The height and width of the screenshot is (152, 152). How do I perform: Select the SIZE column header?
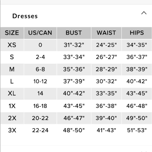pos(12,33)
